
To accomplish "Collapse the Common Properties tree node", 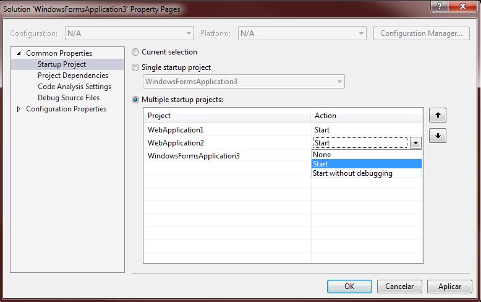I will 19,53.
